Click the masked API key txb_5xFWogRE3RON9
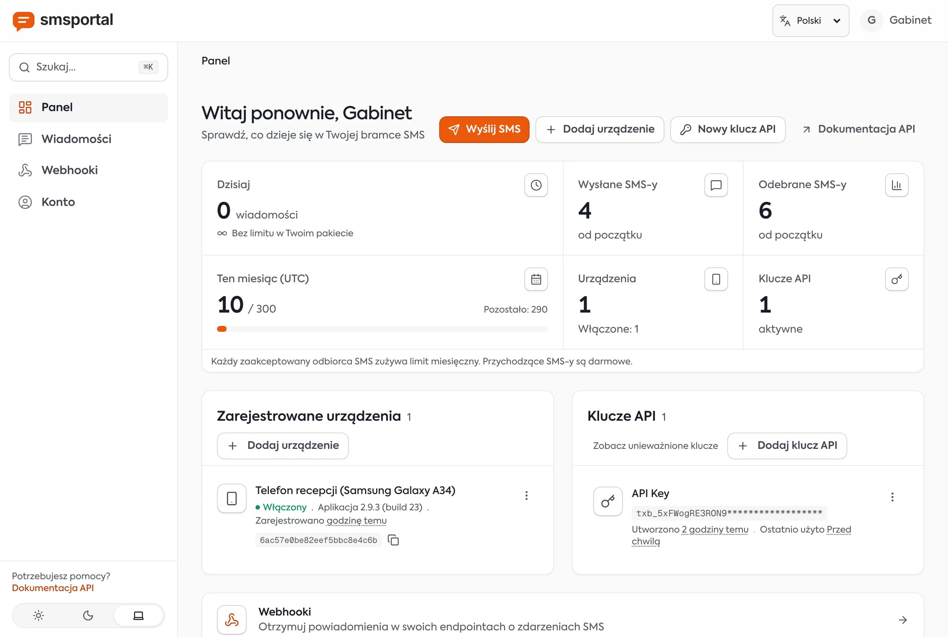Screen dimensions: 948x637 pyautogui.click(x=729, y=513)
